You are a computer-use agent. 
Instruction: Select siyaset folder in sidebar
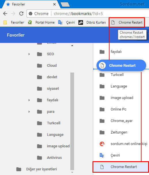[53, 89]
